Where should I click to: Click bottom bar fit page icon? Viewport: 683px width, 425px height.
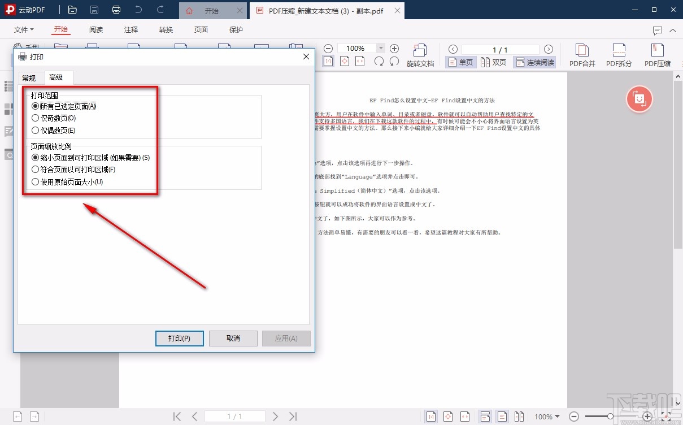(x=449, y=417)
